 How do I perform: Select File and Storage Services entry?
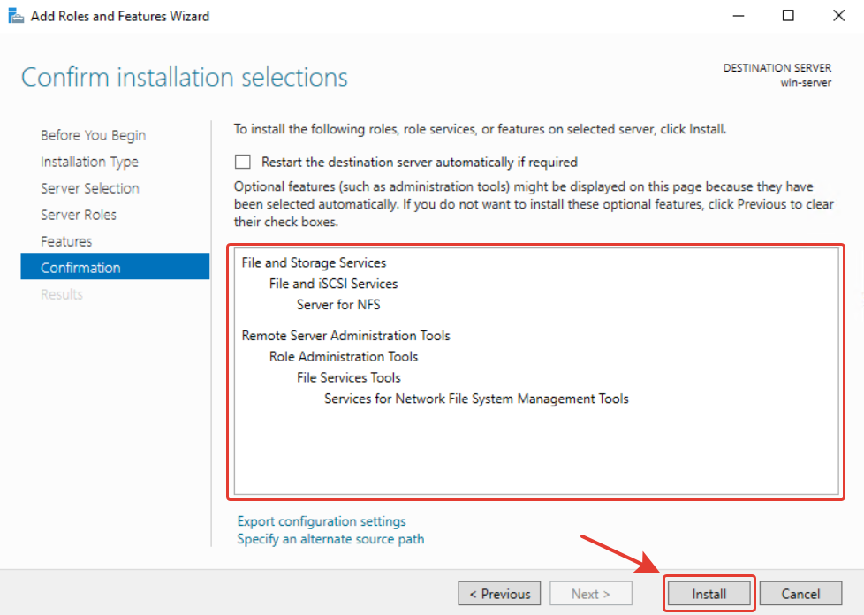(315, 262)
